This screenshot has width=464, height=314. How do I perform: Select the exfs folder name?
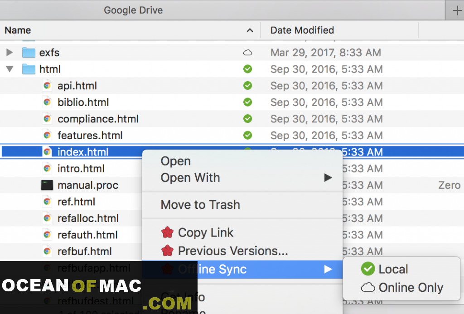tap(49, 53)
